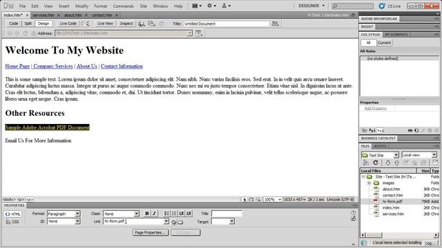
Task: Switch to services.htm document tab
Action: coord(44,15)
